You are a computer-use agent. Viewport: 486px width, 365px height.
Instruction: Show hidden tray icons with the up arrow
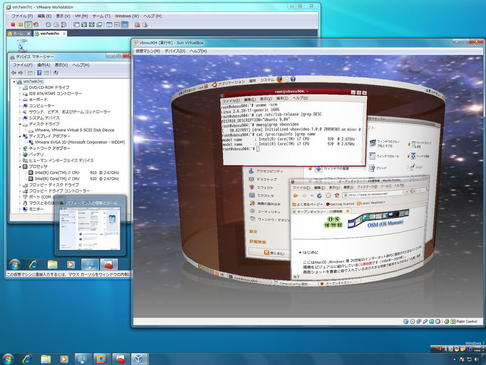point(454,359)
